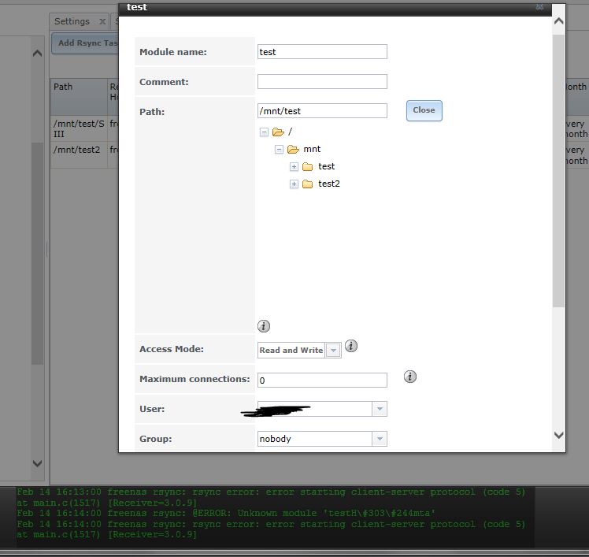
Task: Collapse the root / tree node
Action: (264, 132)
